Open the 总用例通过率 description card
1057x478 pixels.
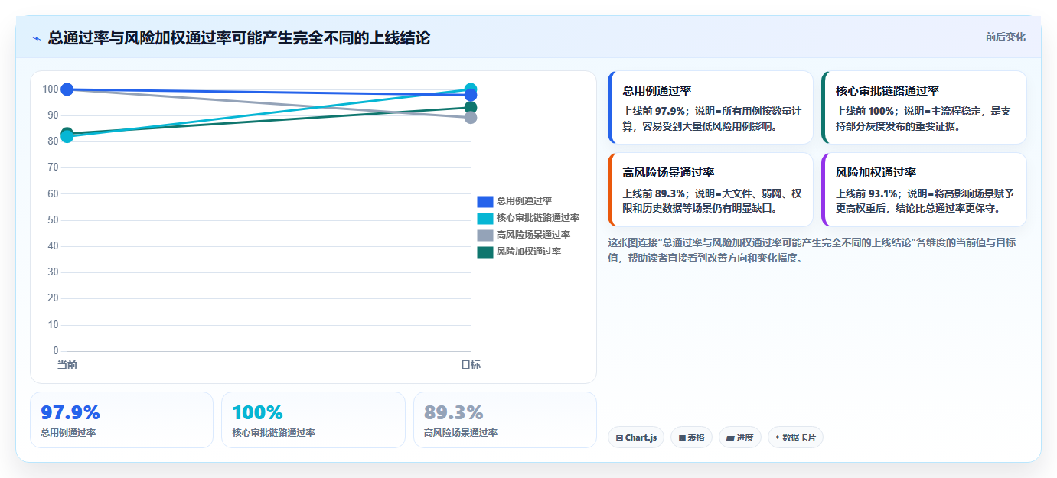point(710,108)
